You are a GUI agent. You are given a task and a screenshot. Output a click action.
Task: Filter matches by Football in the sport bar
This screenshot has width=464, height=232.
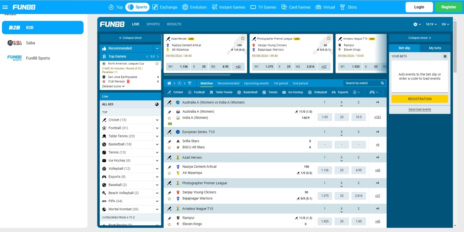tap(196, 92)
